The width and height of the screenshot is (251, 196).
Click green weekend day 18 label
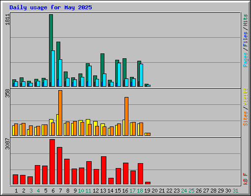140,191
